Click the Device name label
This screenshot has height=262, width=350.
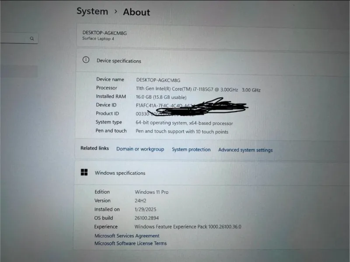pyautogui.click(x=110, y=79)
